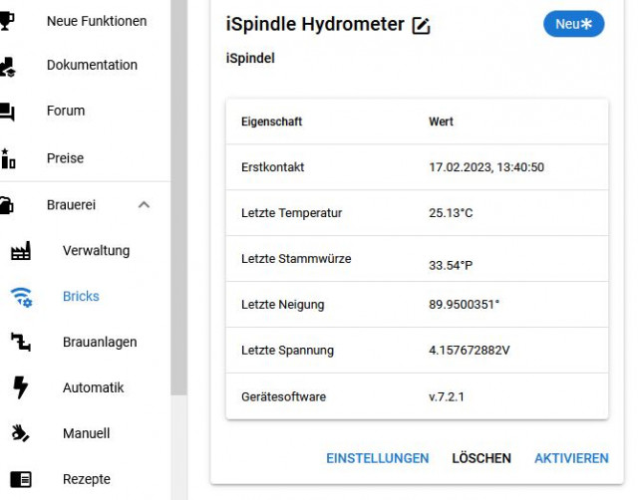Open Verwaltung in the sidebar
The image size is (638, 500).
pos(96,251)
